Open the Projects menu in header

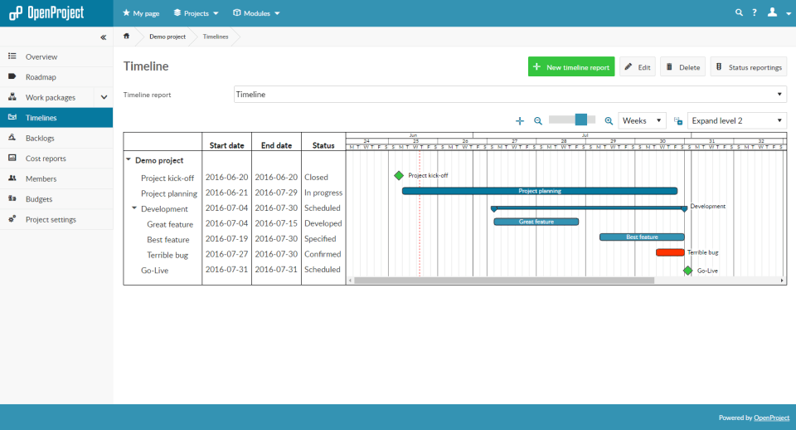coord(196,13)
